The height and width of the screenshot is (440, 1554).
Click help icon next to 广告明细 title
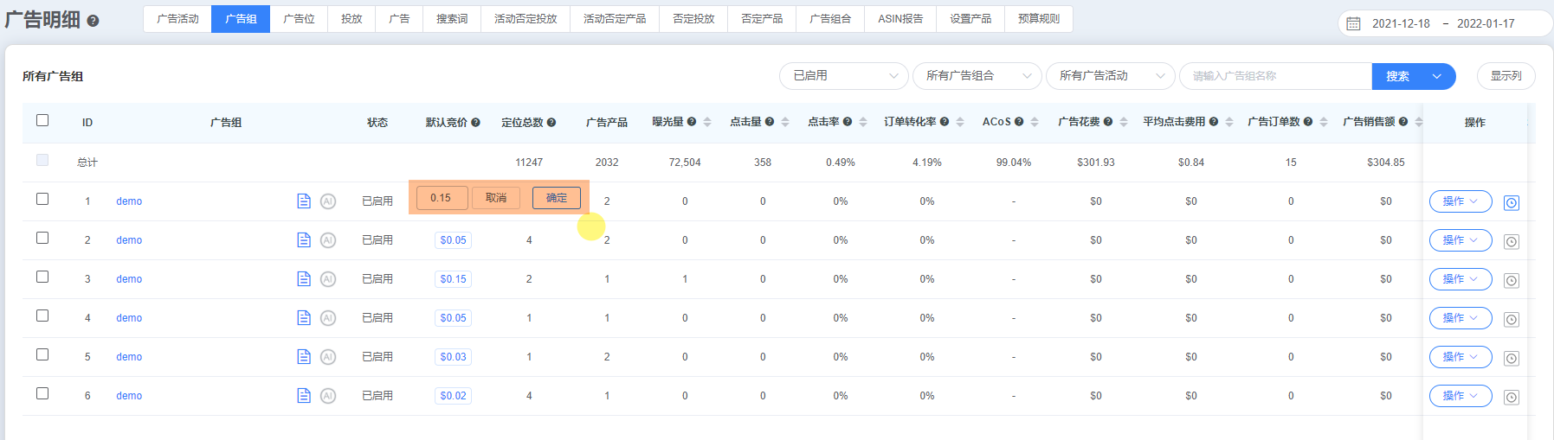(93, 21)
